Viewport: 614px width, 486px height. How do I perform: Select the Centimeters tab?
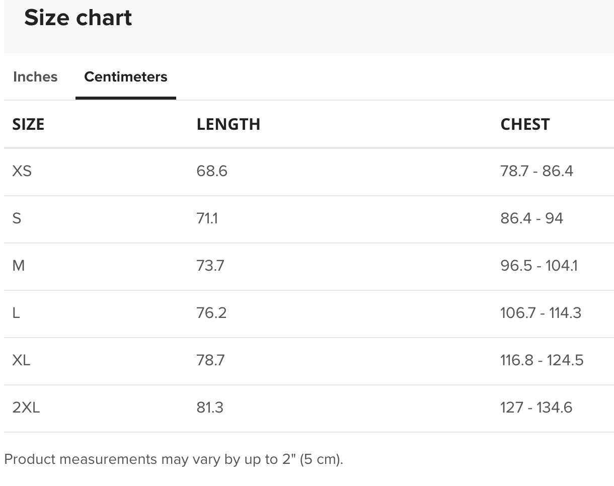coord(126,77)
